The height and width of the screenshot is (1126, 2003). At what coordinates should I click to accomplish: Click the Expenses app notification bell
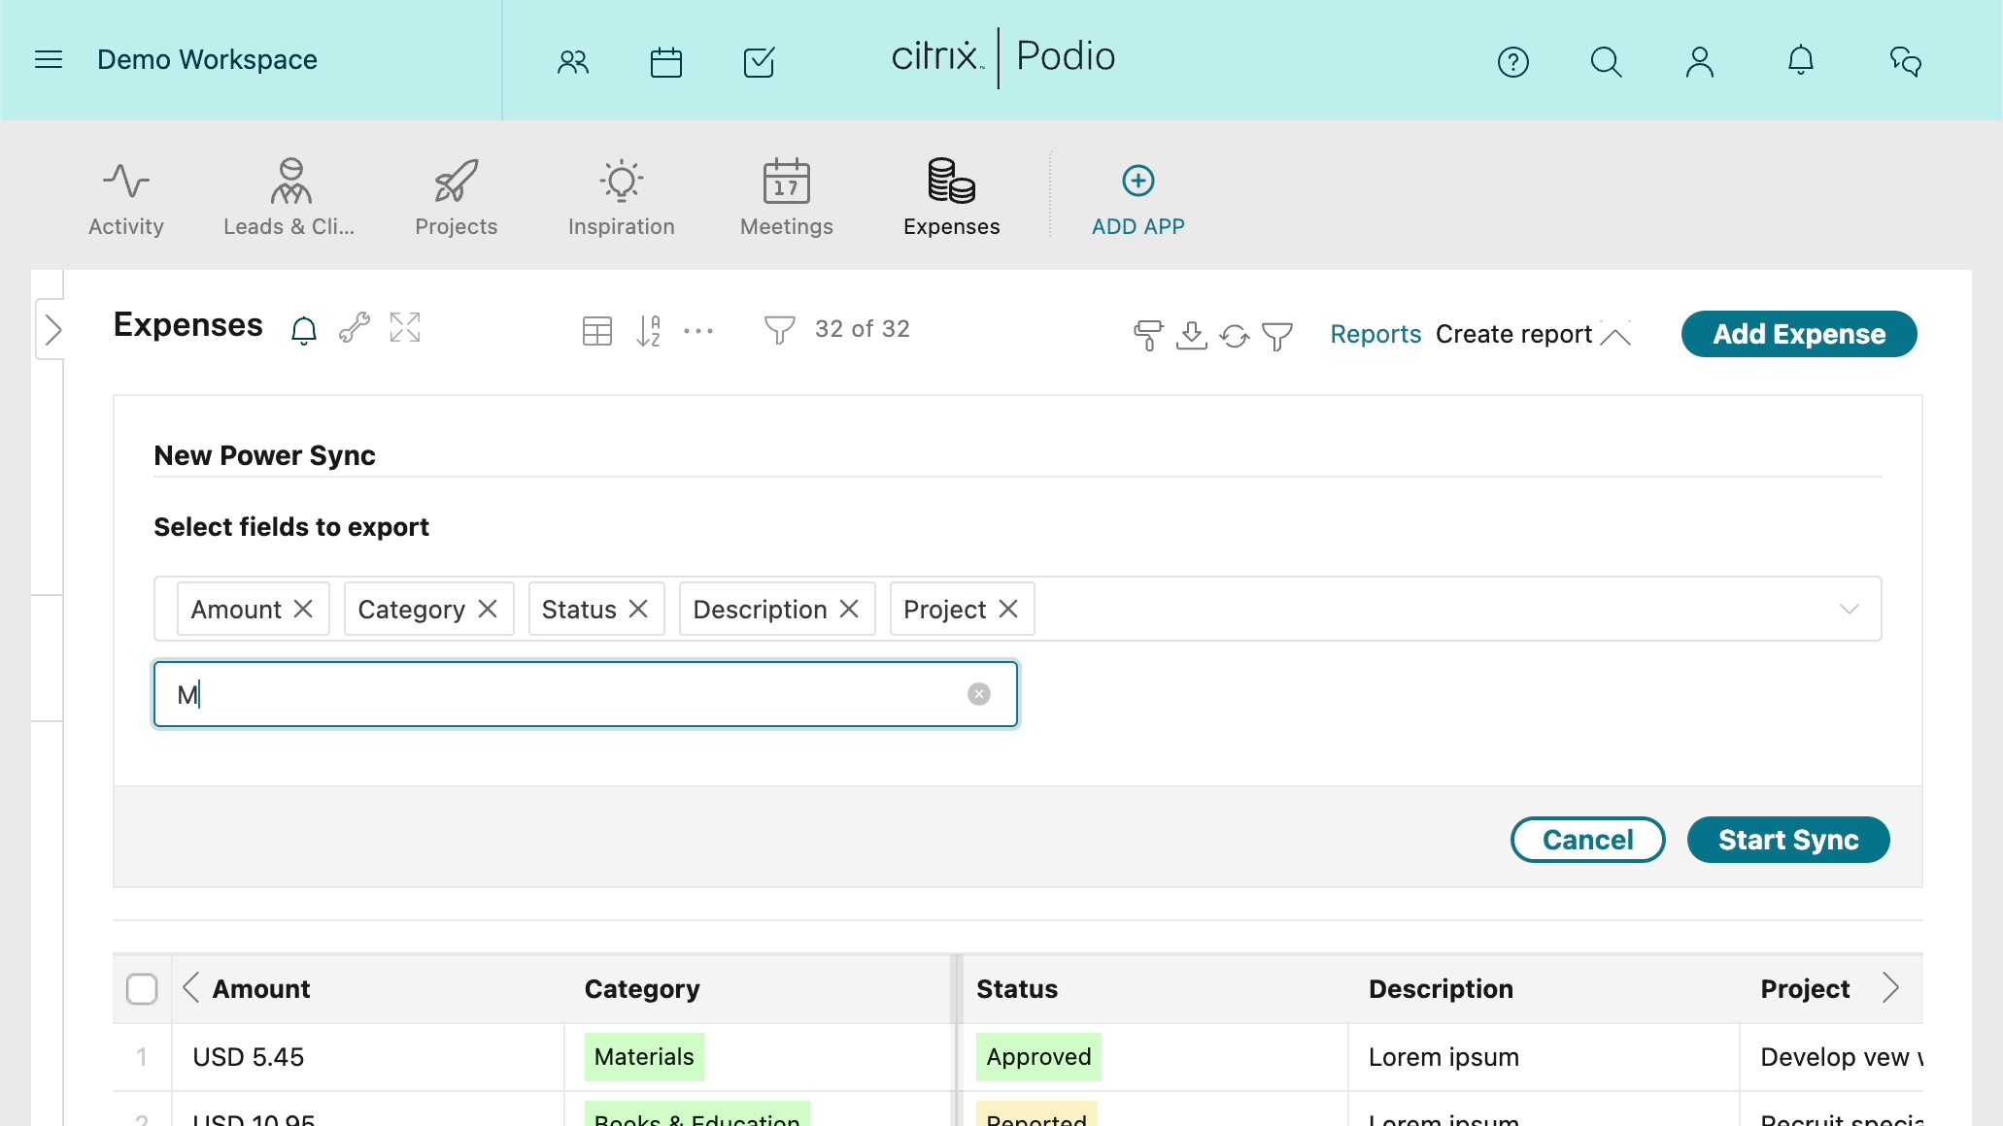pos(304,330)
